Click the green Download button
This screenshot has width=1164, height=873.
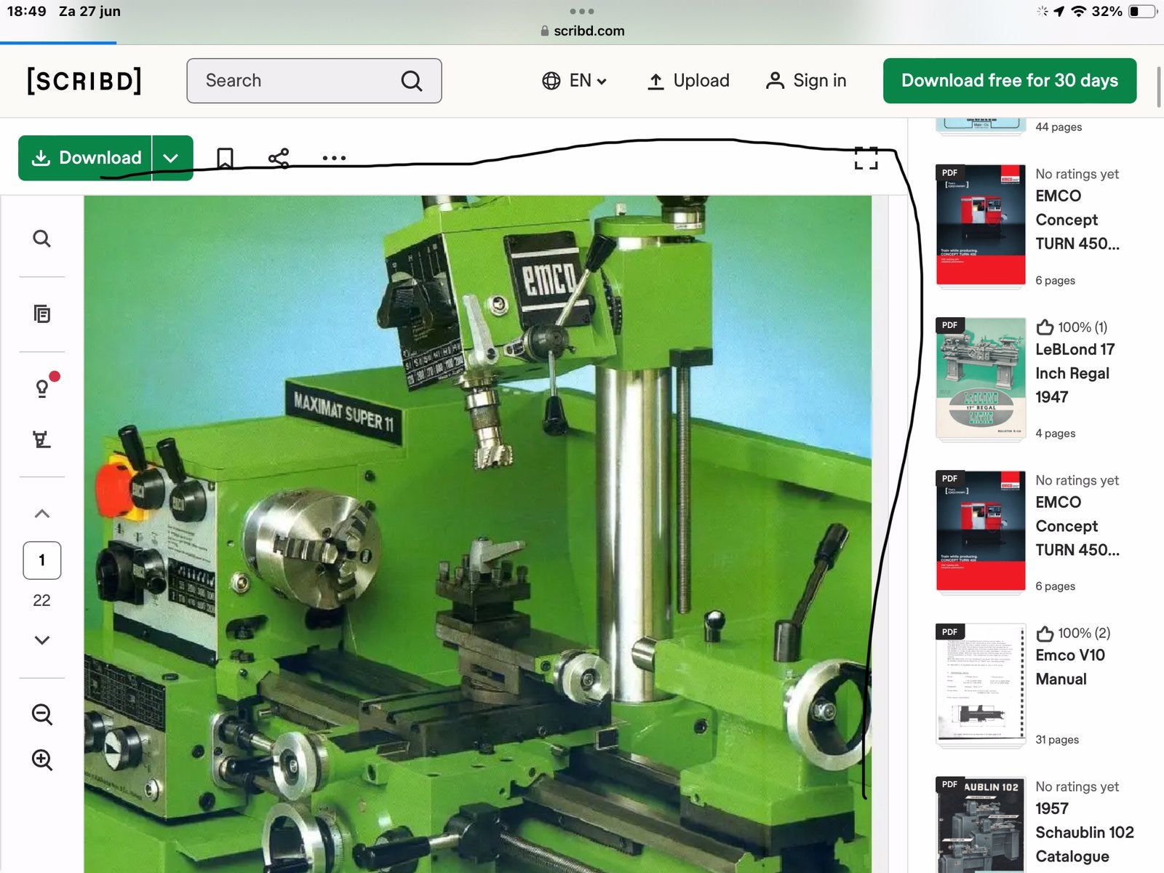click(85, 158)
